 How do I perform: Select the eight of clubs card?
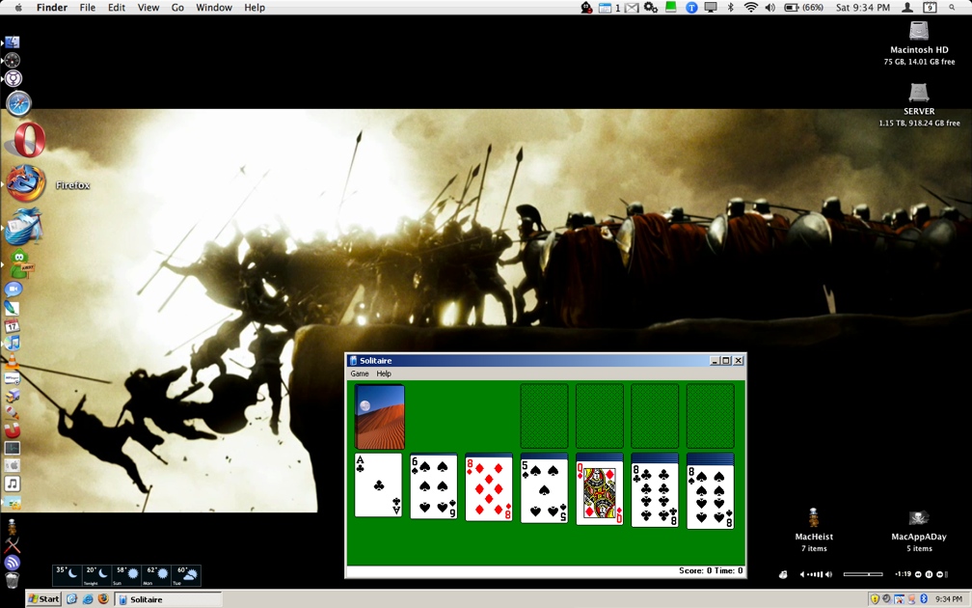pyautogui.click(x=656, y=494)
